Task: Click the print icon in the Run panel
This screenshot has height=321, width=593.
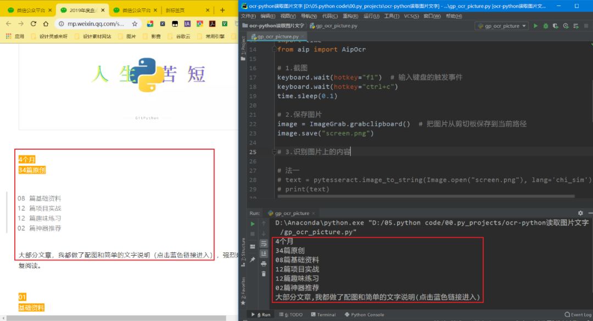Action: (264, 263)
